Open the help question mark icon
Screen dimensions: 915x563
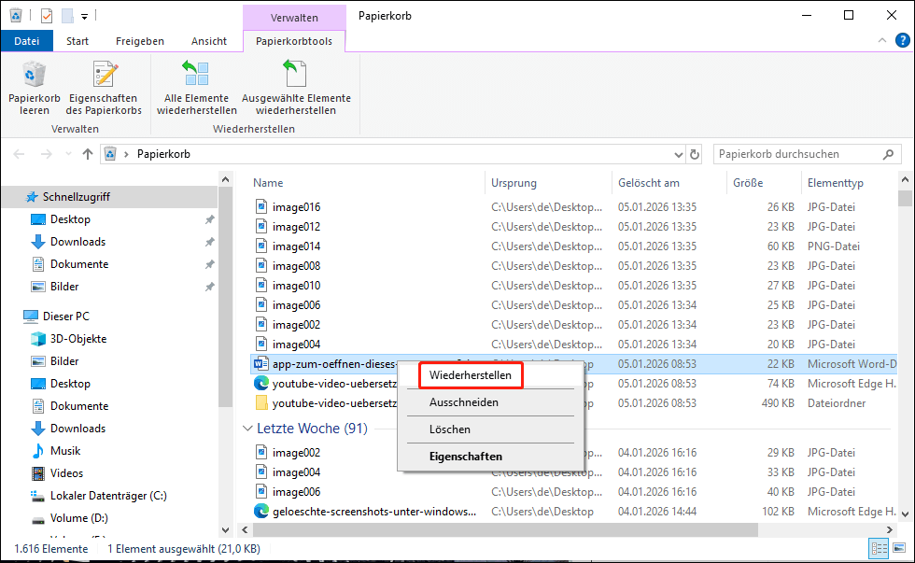[901, 41]
